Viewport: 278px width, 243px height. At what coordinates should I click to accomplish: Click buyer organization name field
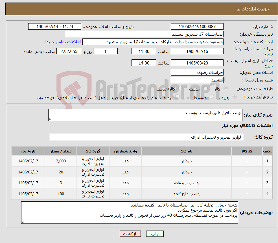[144, 34]
